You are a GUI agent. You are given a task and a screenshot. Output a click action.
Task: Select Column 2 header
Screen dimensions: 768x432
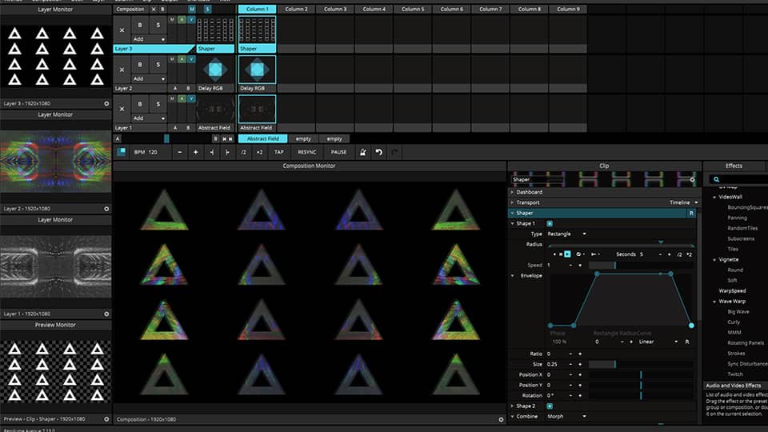(296, 9)
